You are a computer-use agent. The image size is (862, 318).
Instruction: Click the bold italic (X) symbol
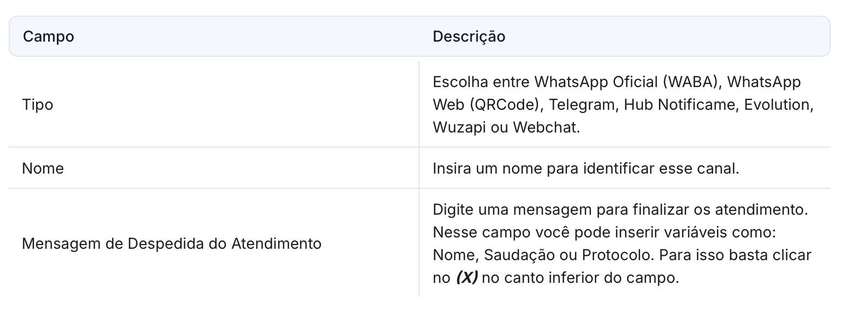(467, 278)
